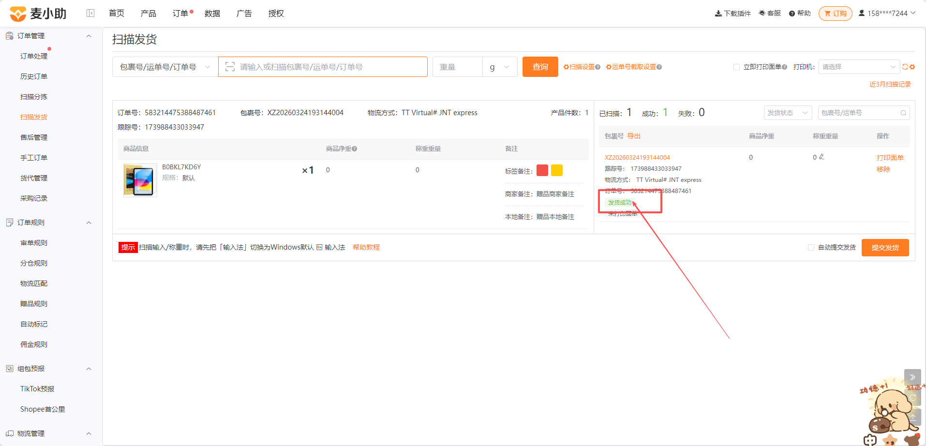Viewport: 926px width, 446px height.
Task: Collapse the sidebar with the toggle icon
Action: click(90, 13)
